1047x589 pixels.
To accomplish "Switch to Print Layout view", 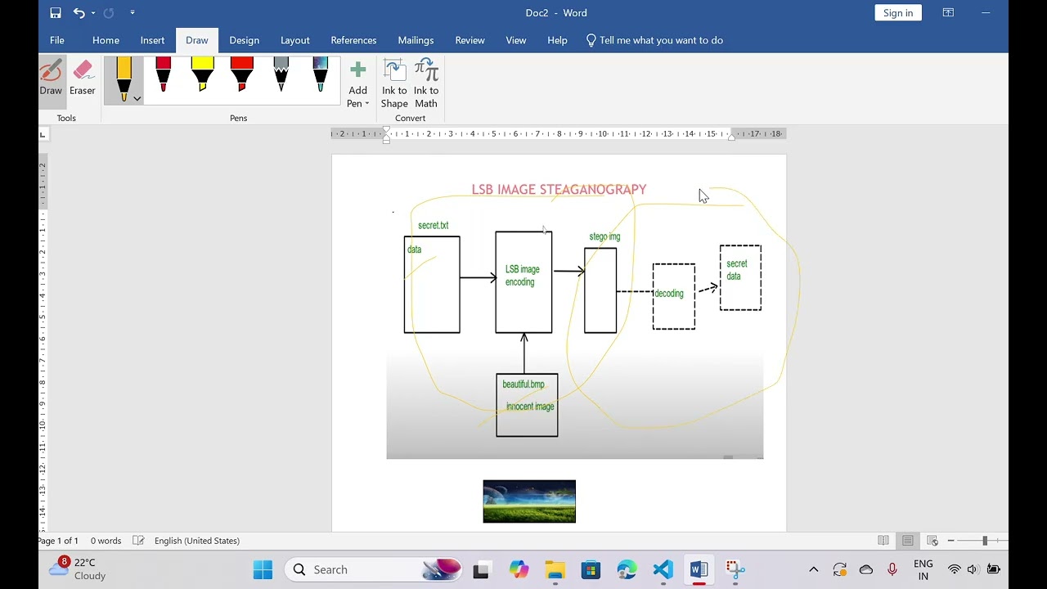I will (908, 541).
